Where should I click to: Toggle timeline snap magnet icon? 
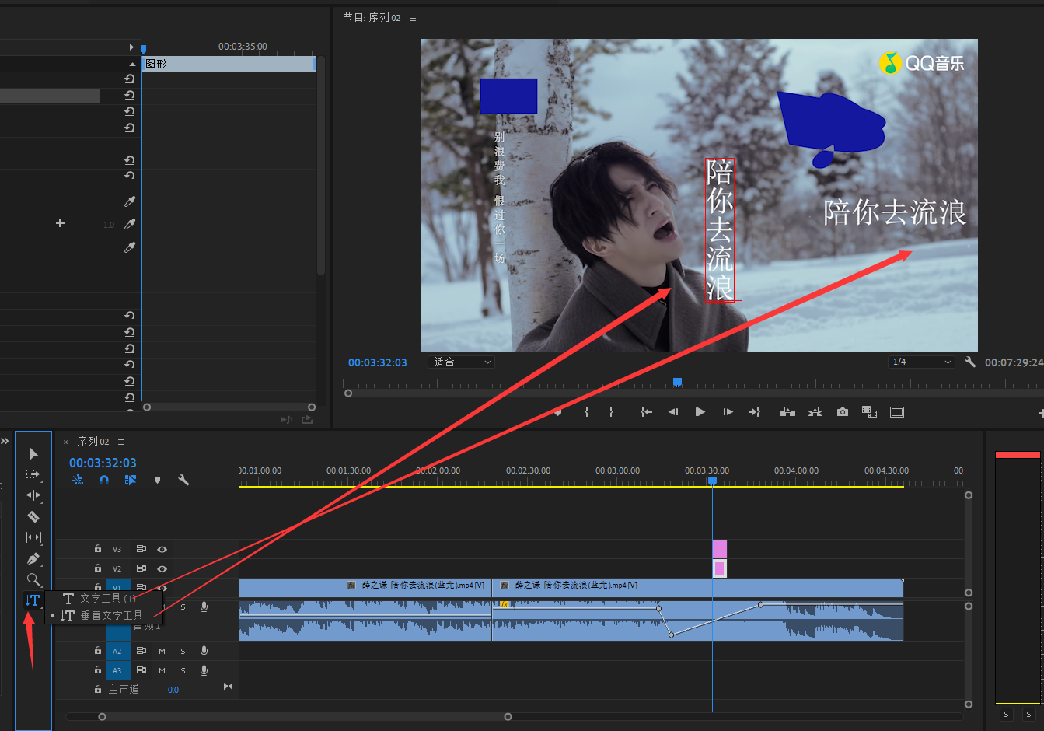click(x=104, y=480)
